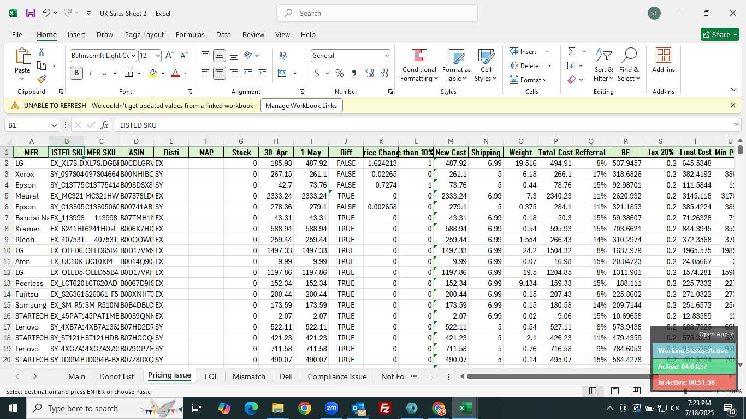Click the Merge & Center icon
The image size is (746, 419).
pyautogui.click(x=282, y=73)
